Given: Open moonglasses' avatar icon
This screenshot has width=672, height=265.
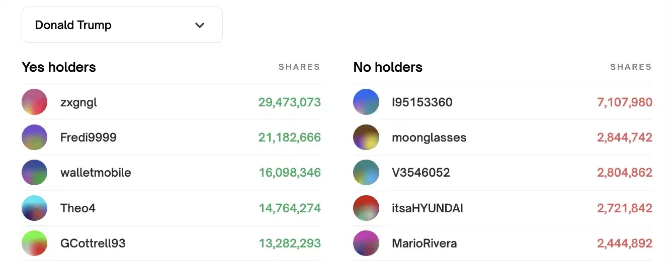Looking at the screenshot, I should pyautogui.click(x=366, y=138).
